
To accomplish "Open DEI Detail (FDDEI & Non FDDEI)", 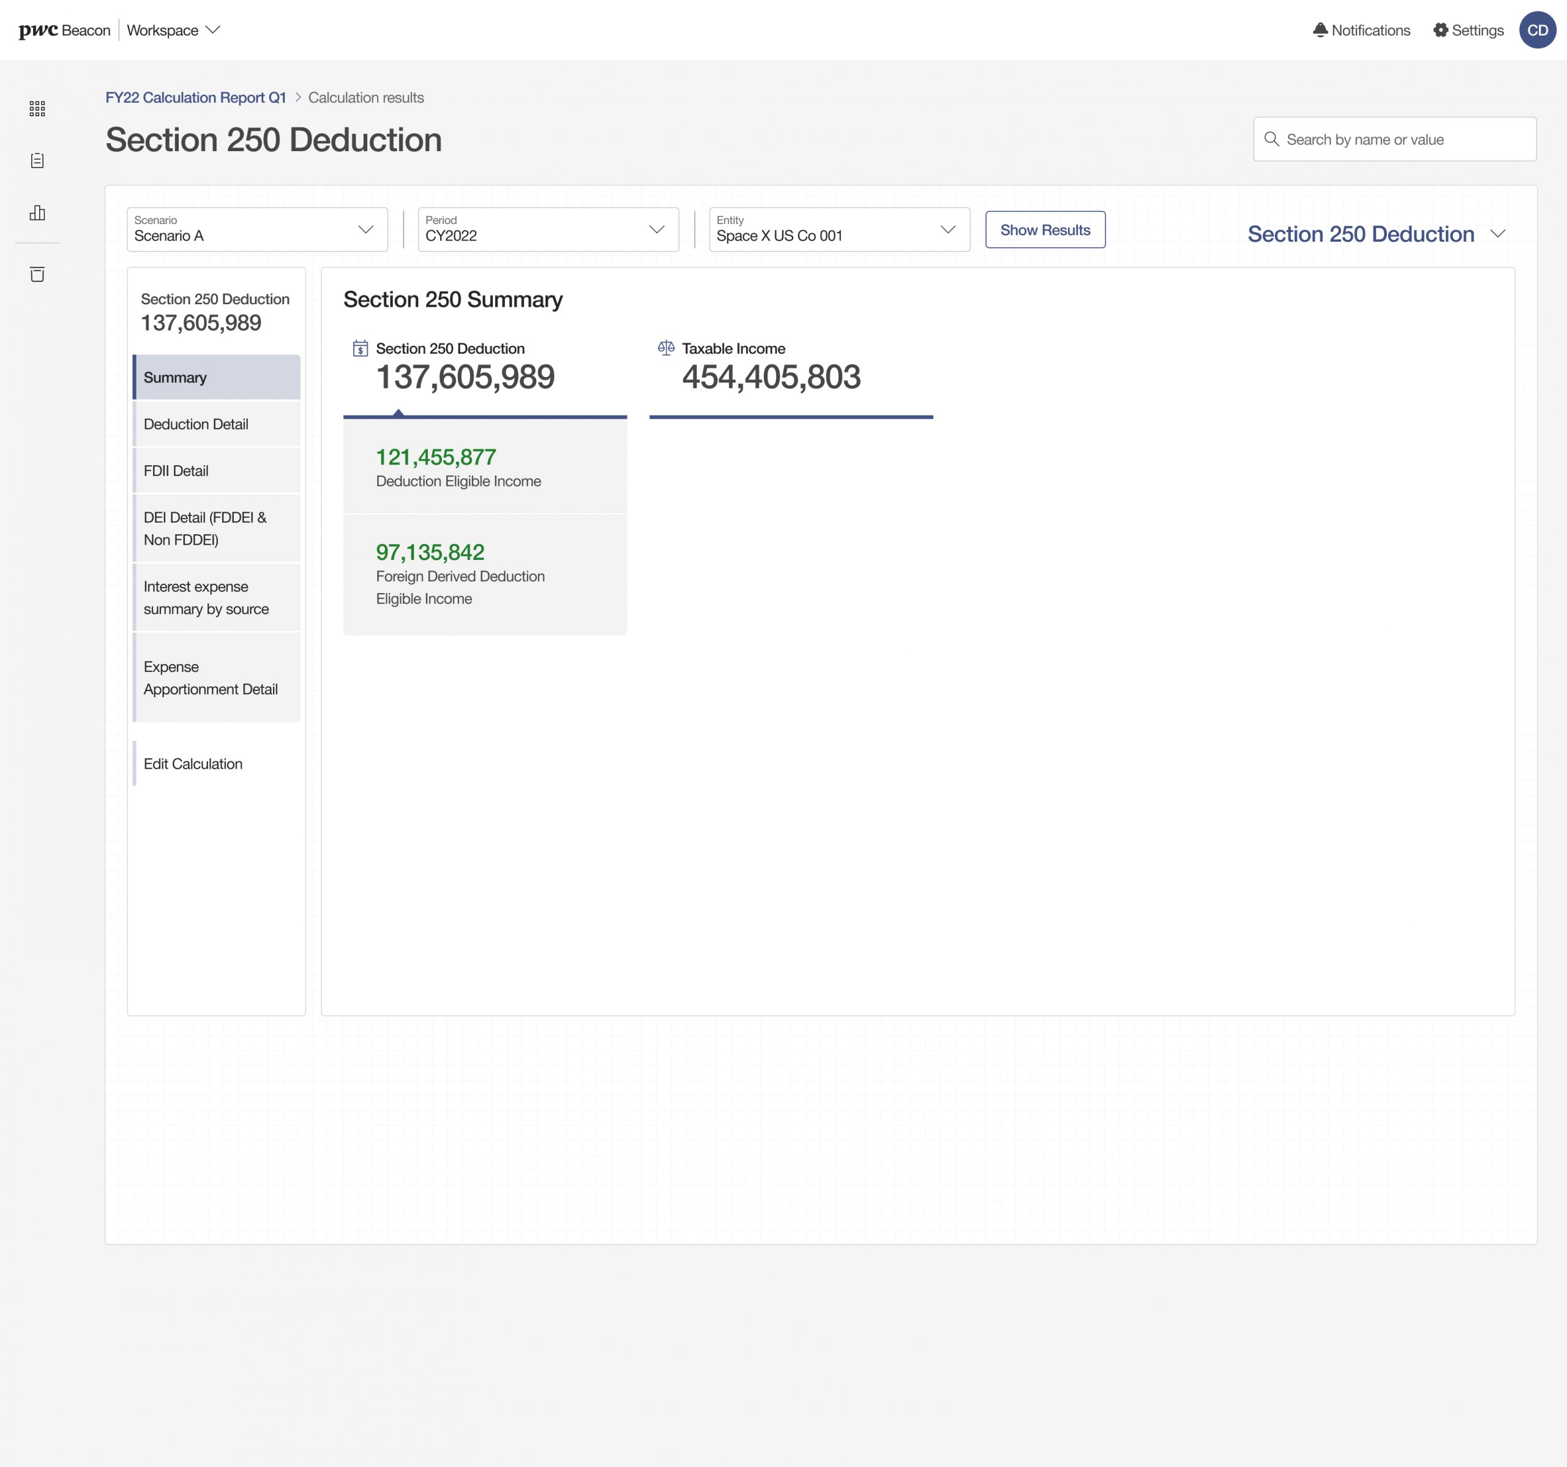I will [217, 528].
